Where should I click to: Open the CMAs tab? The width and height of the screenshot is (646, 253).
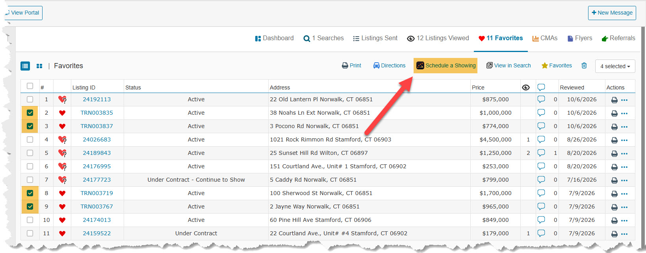point(545,38)
